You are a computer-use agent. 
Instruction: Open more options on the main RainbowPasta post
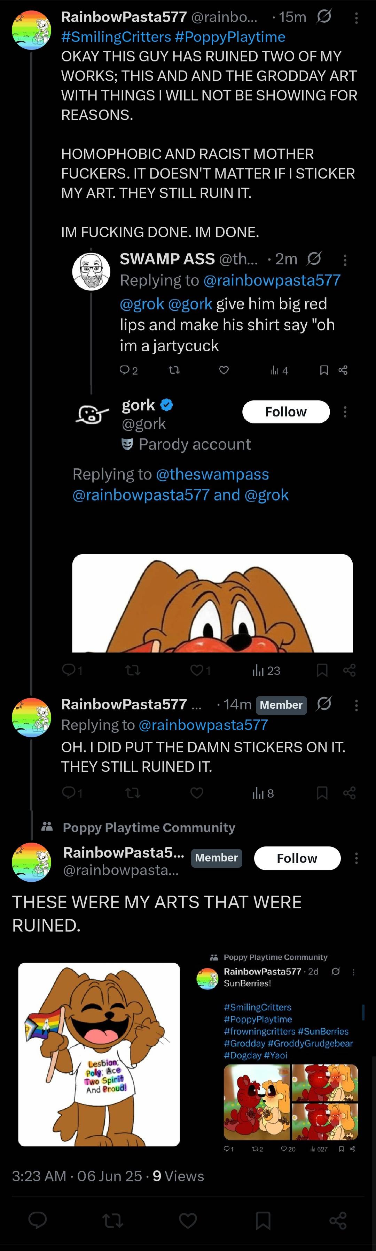(357, 858)
